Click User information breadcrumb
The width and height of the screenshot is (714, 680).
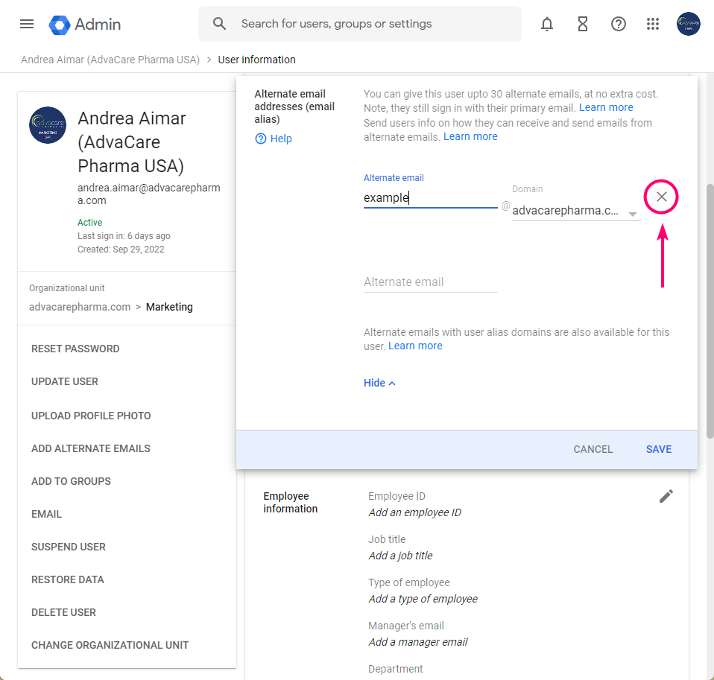[x=256, y=60]
